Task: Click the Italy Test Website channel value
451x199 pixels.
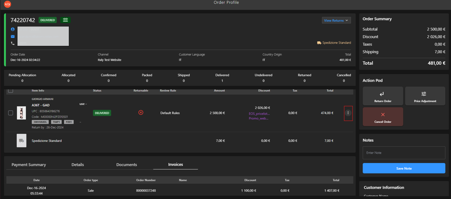Action: coord(110,60)
